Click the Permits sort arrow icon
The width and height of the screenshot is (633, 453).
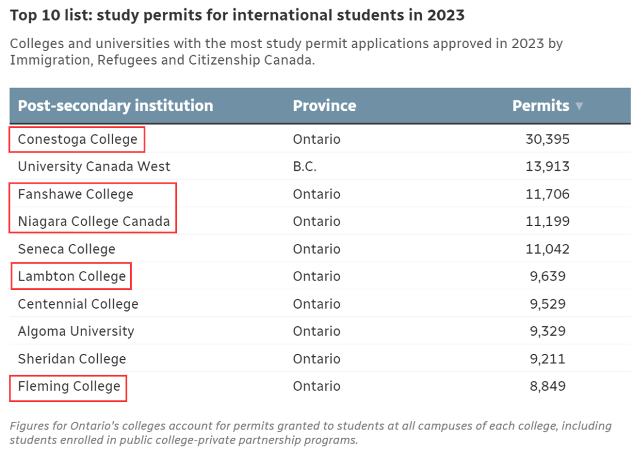(579, 106)
